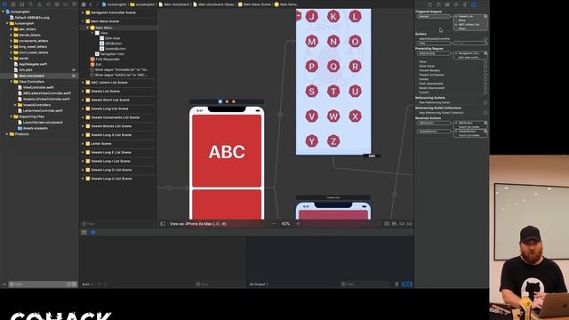This screenshot has height=320, width=569.
Task: Click the document outline Filter field
Action: [x=118, y=224]
